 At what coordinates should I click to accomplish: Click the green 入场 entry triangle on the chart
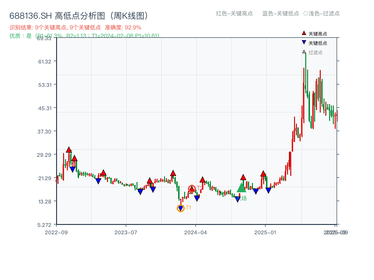[x=241, y=189]
